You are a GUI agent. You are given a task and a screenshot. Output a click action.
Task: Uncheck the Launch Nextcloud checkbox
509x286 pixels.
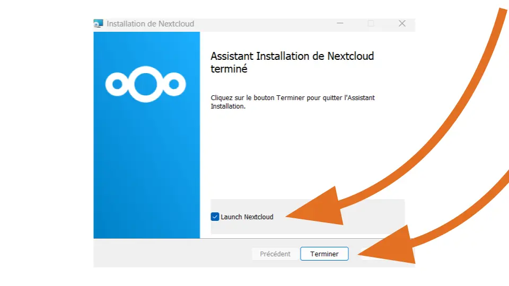[215, 217]
